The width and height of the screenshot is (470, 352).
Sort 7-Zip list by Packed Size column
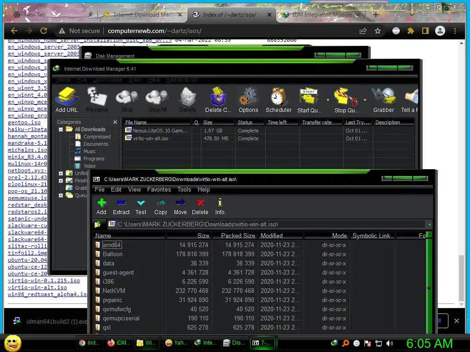click(x=235, y=236)
